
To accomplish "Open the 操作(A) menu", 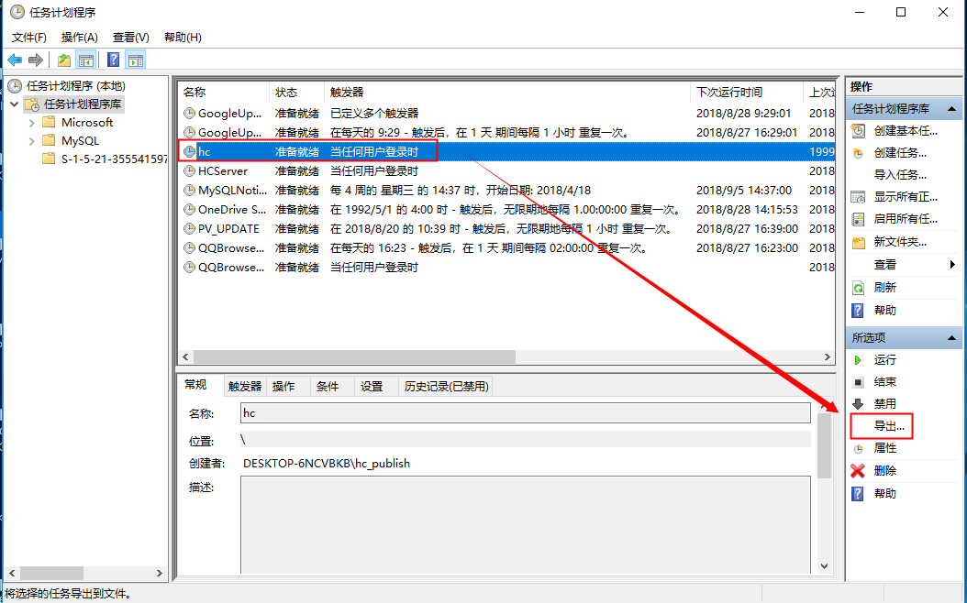I will pyautogui.click(x=79, y=38).
